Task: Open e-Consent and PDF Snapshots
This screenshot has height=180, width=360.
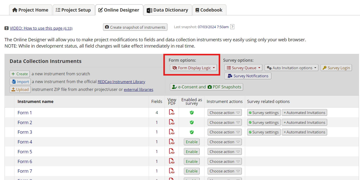Action: coord(206,87)
